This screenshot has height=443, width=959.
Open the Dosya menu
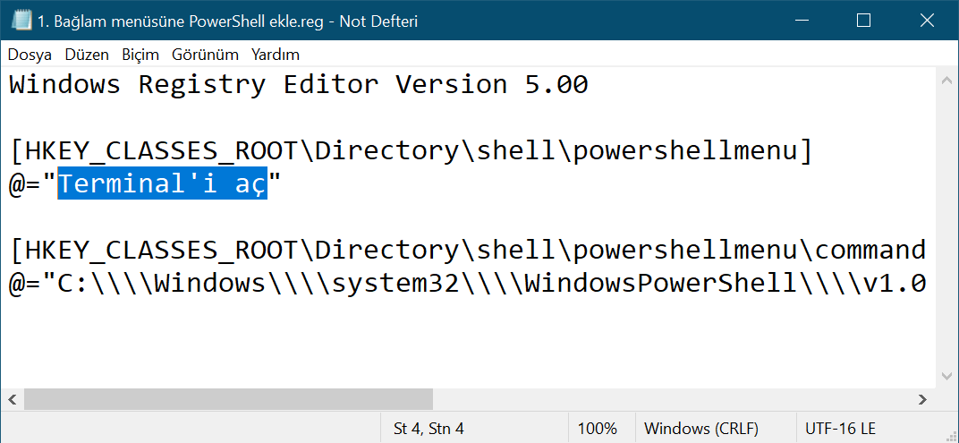point(30,55)
